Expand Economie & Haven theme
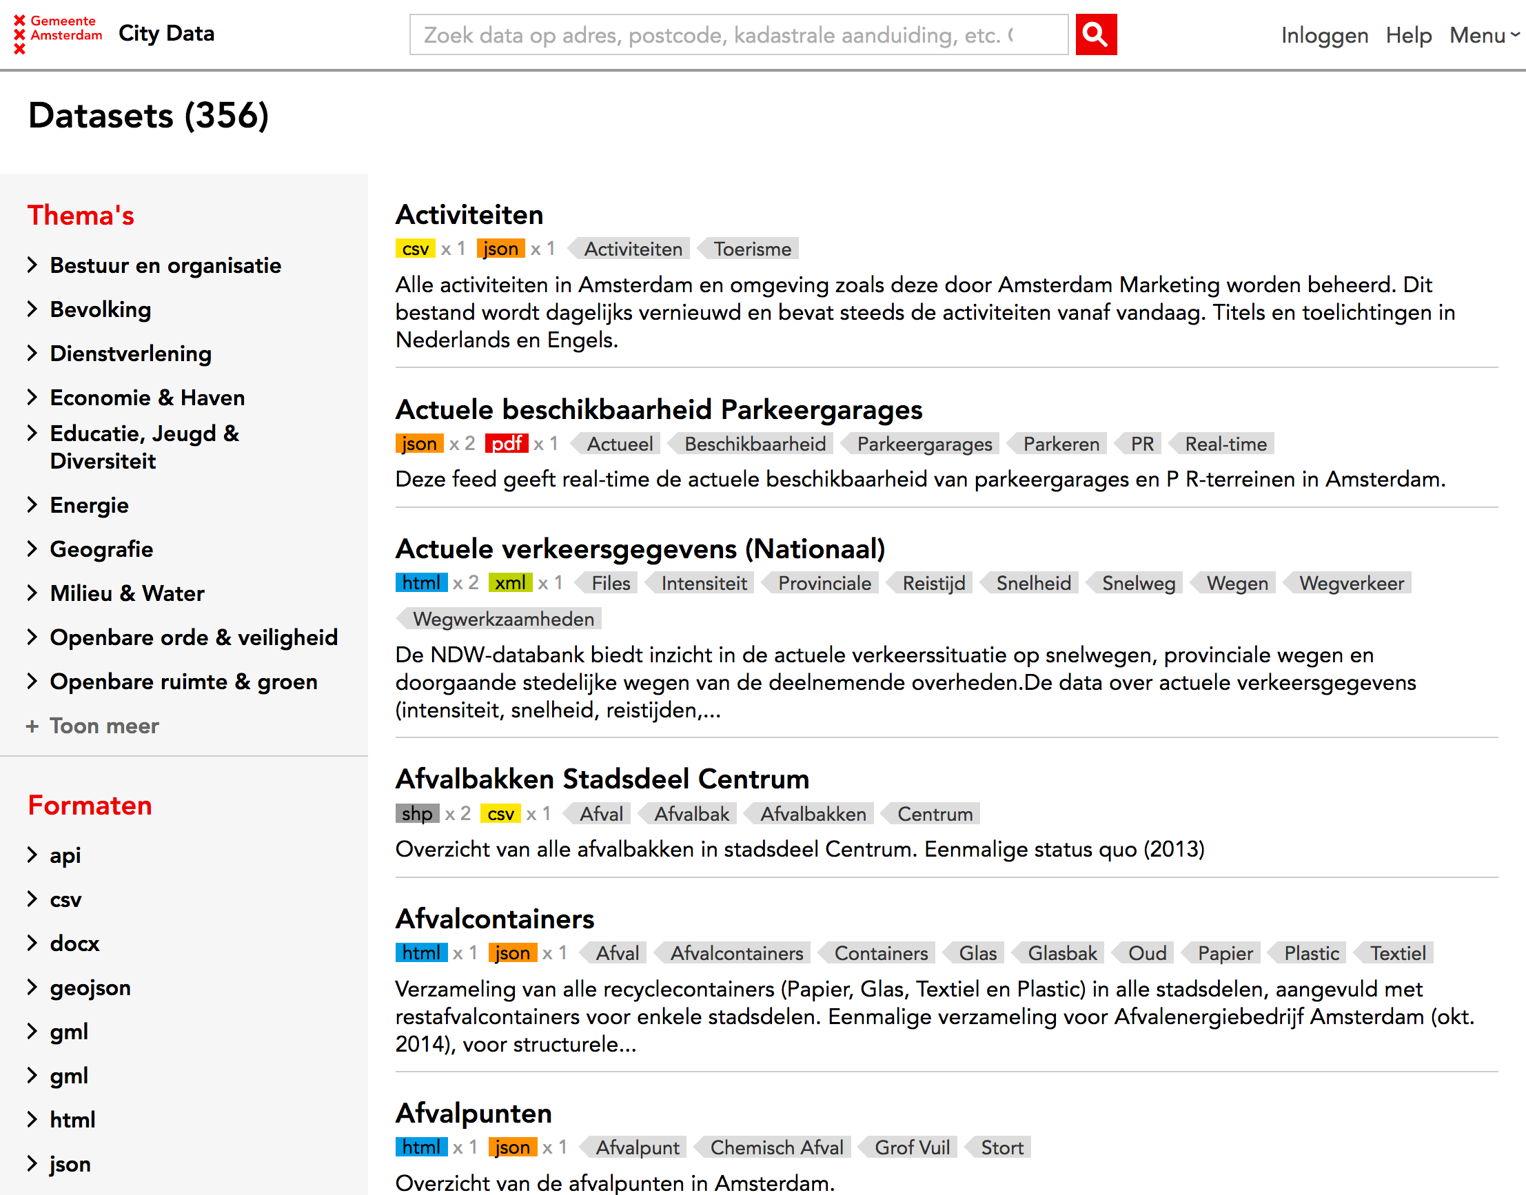1526x1195 pixels. tap(147, 398)
